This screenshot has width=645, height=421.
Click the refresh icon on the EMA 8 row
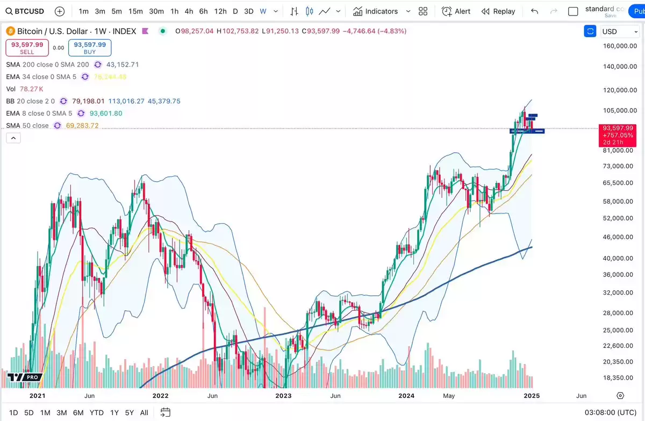(81, 113)
